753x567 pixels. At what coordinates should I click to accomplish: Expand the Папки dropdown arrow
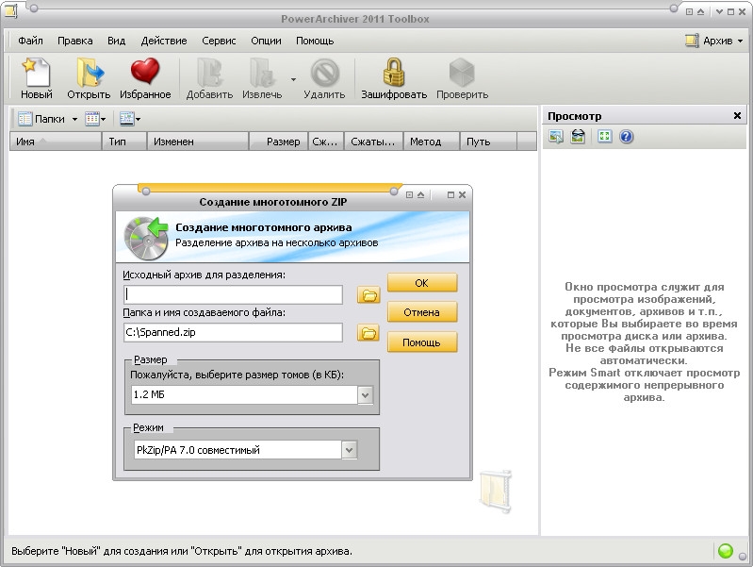tap(74, 120)
